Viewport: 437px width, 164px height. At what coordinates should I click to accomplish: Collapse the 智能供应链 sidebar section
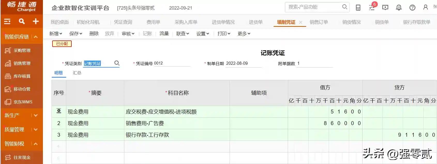coord(36,37)
